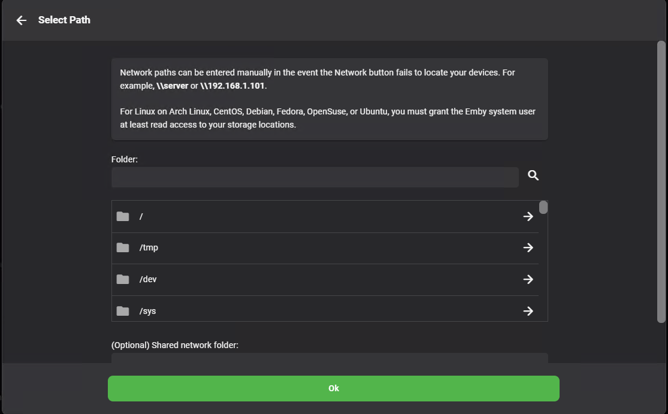Click the folder icon next to /
The height and width of the screenshot is (414, 668).
[123, 216]
